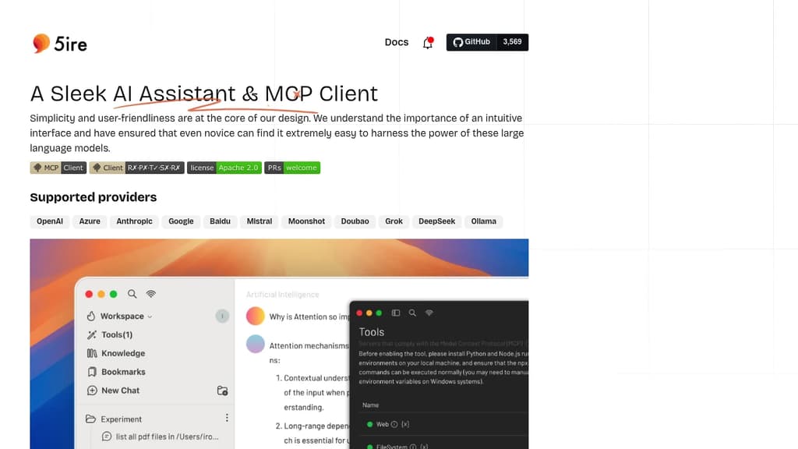Viewport: 798px width, 449px height.
Task: Toggle the green status dot for Web tool
Action: tap(370, 424)
